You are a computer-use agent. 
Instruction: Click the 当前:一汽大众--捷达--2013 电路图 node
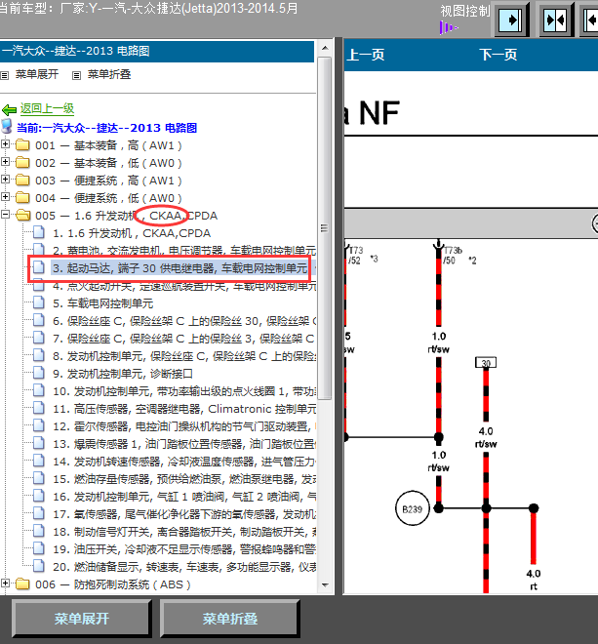tap(106, 128)
